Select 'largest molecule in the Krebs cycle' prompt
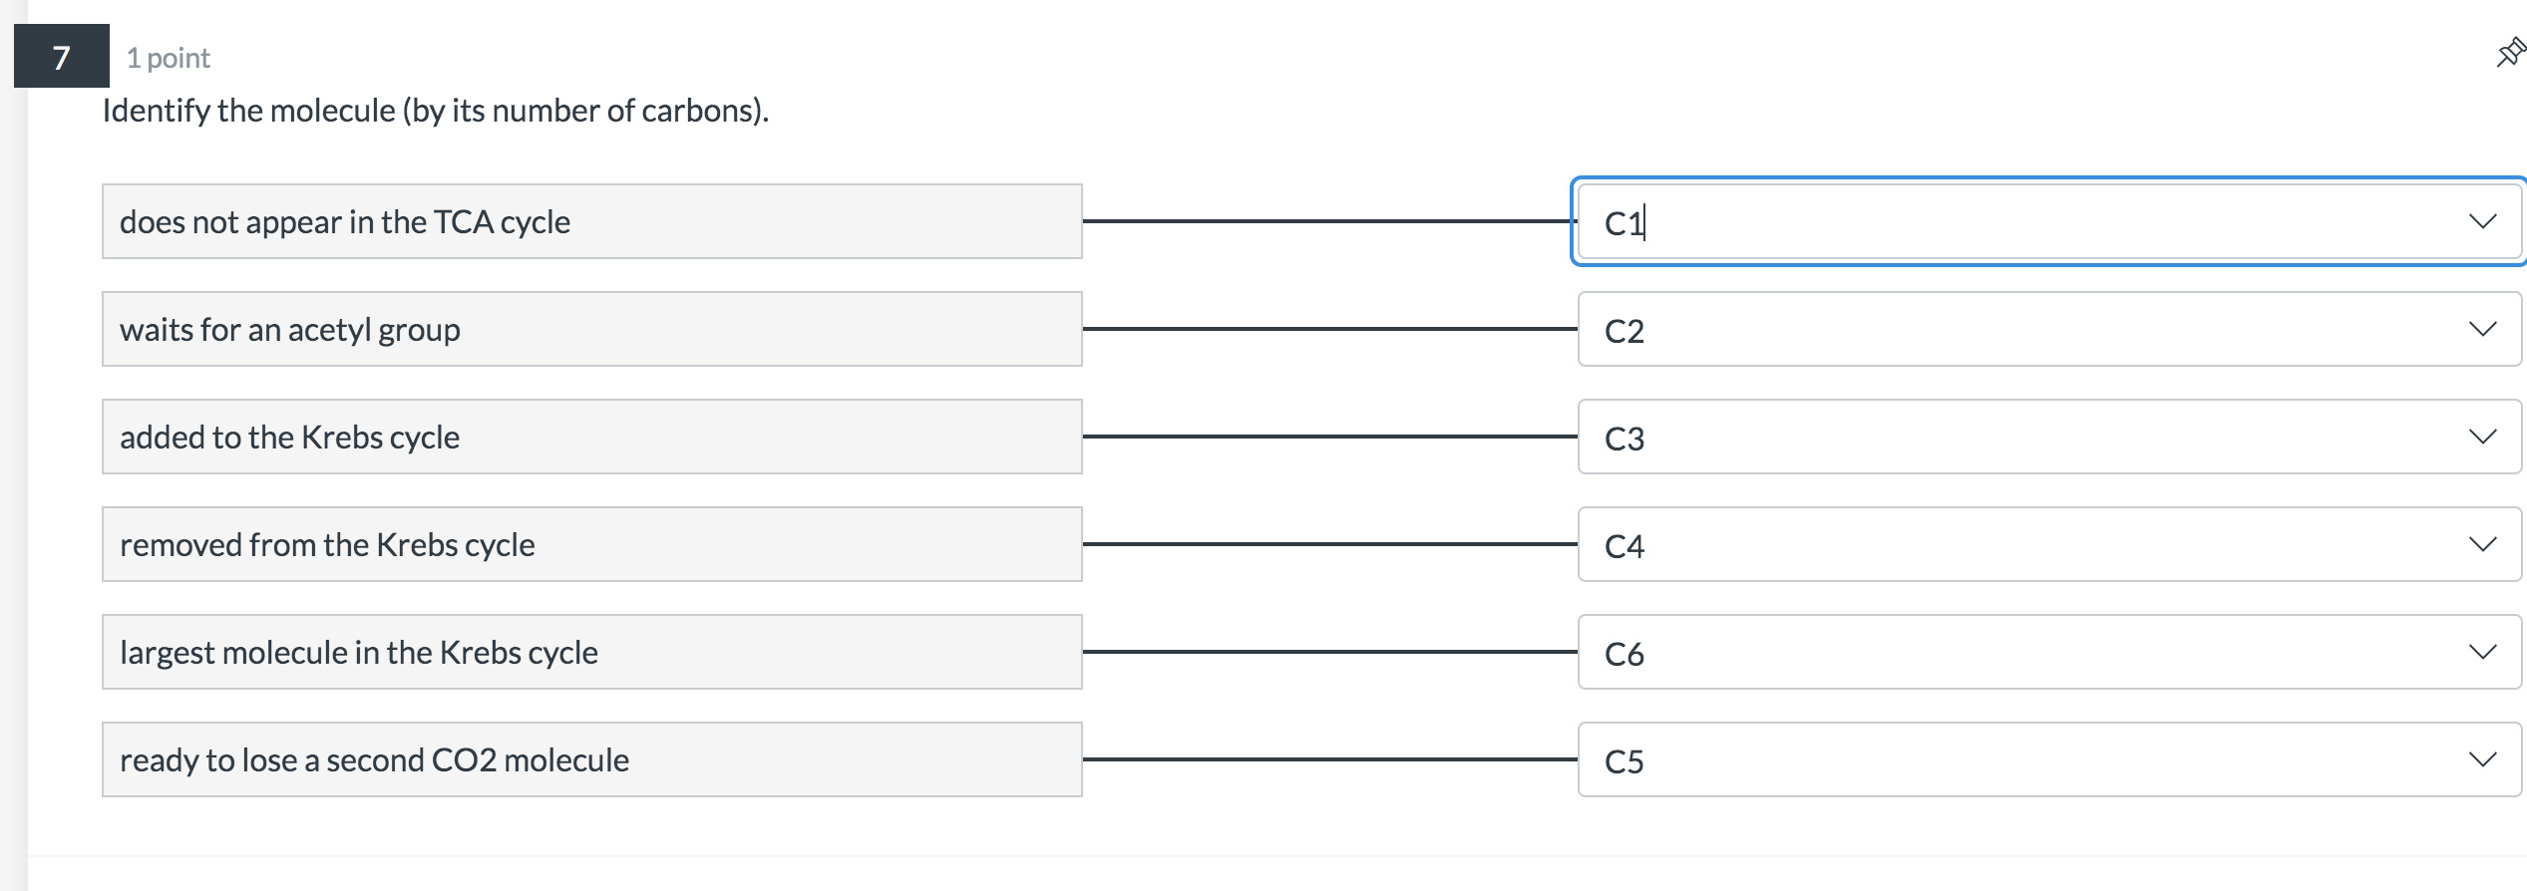 click(x=592, y=652)
